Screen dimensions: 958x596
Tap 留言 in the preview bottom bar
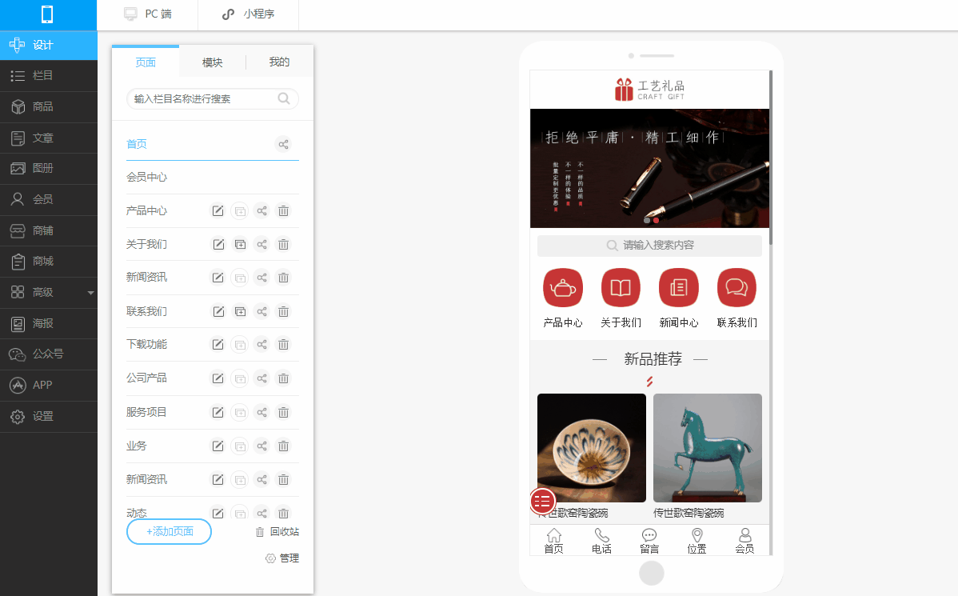(649, 541)
